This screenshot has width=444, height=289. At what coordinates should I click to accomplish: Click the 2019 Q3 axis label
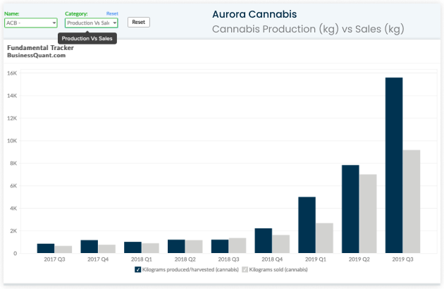[402, 259]
